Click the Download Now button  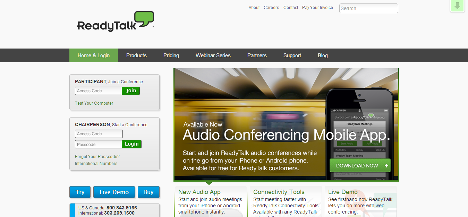click(x=356, y=166)
